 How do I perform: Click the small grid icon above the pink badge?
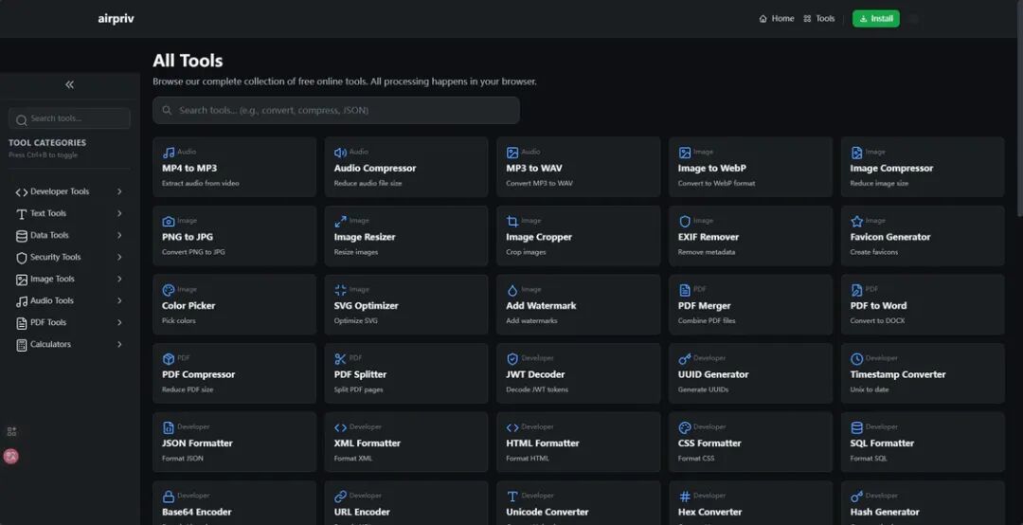(x=11, y=431)
